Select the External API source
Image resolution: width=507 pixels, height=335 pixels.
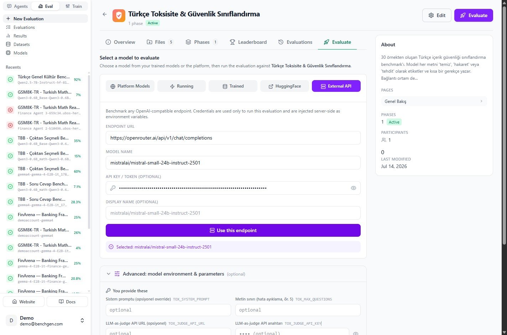pos(336,86)
